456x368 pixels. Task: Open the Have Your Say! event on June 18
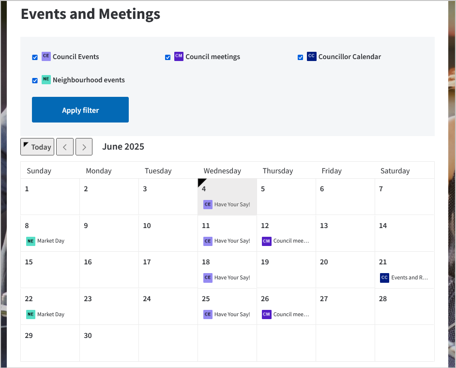coord(233,277)
